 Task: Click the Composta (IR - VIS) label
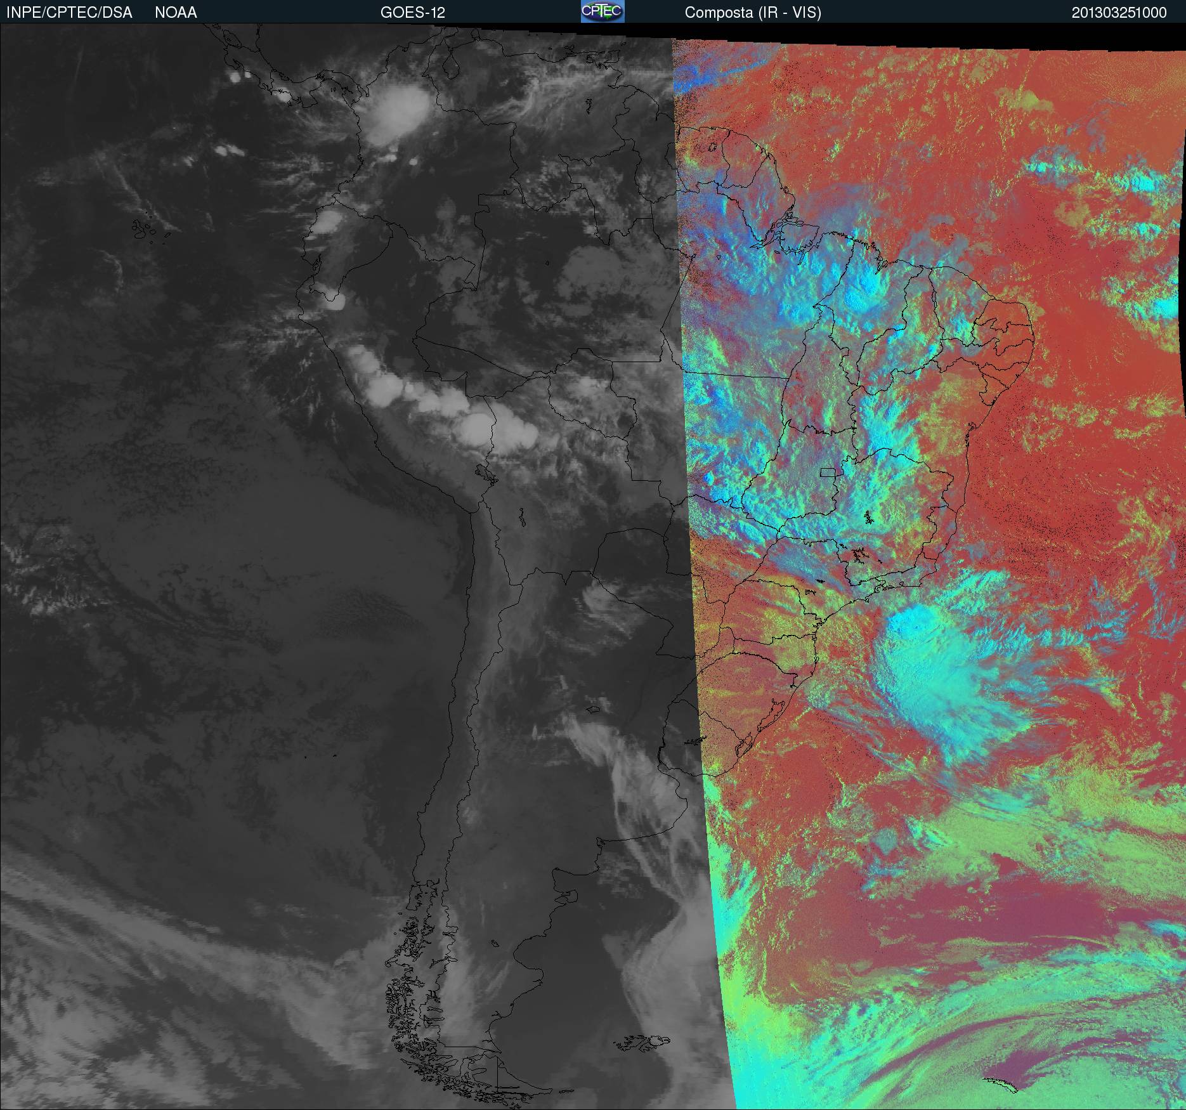click(x=753, y=13)
